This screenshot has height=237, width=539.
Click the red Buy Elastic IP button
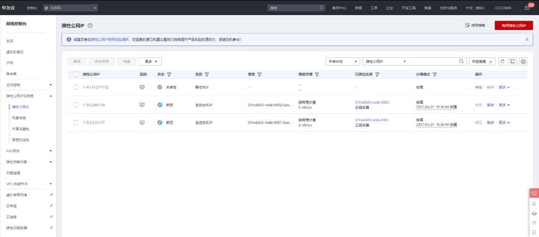(513, 26)
